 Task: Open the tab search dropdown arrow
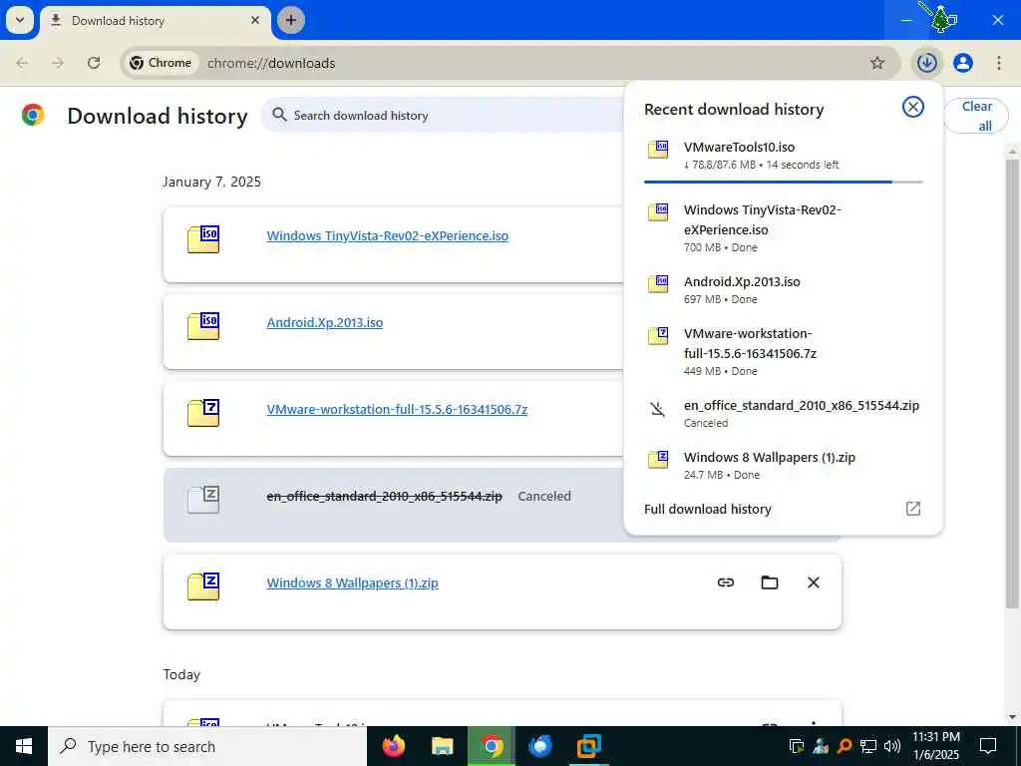point(20,20)
